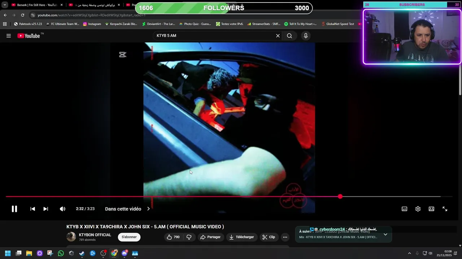Open the Snipping Tool taskbar icon
The width and height of the screenshot is (462, 259).
pos(50,253)
